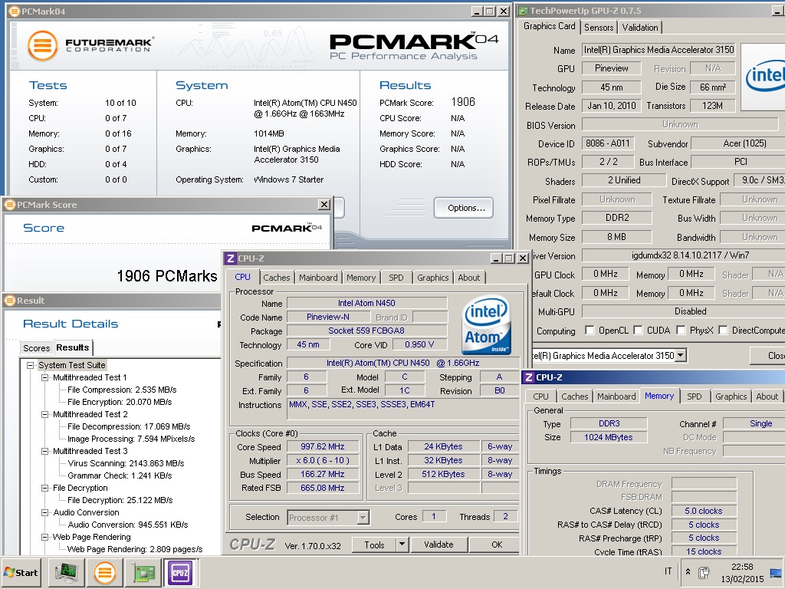The image size is (785, 589).
Task: Click the Close button in GPU-Z
Action: [x=767, y=356]
